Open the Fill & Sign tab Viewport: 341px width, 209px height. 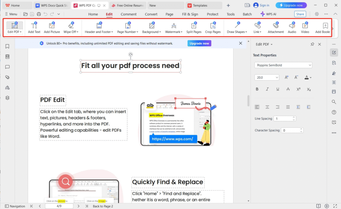[x=190, y=14]
